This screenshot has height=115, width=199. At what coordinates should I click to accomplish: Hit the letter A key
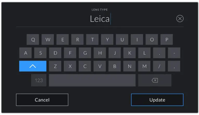pos(26,53)
